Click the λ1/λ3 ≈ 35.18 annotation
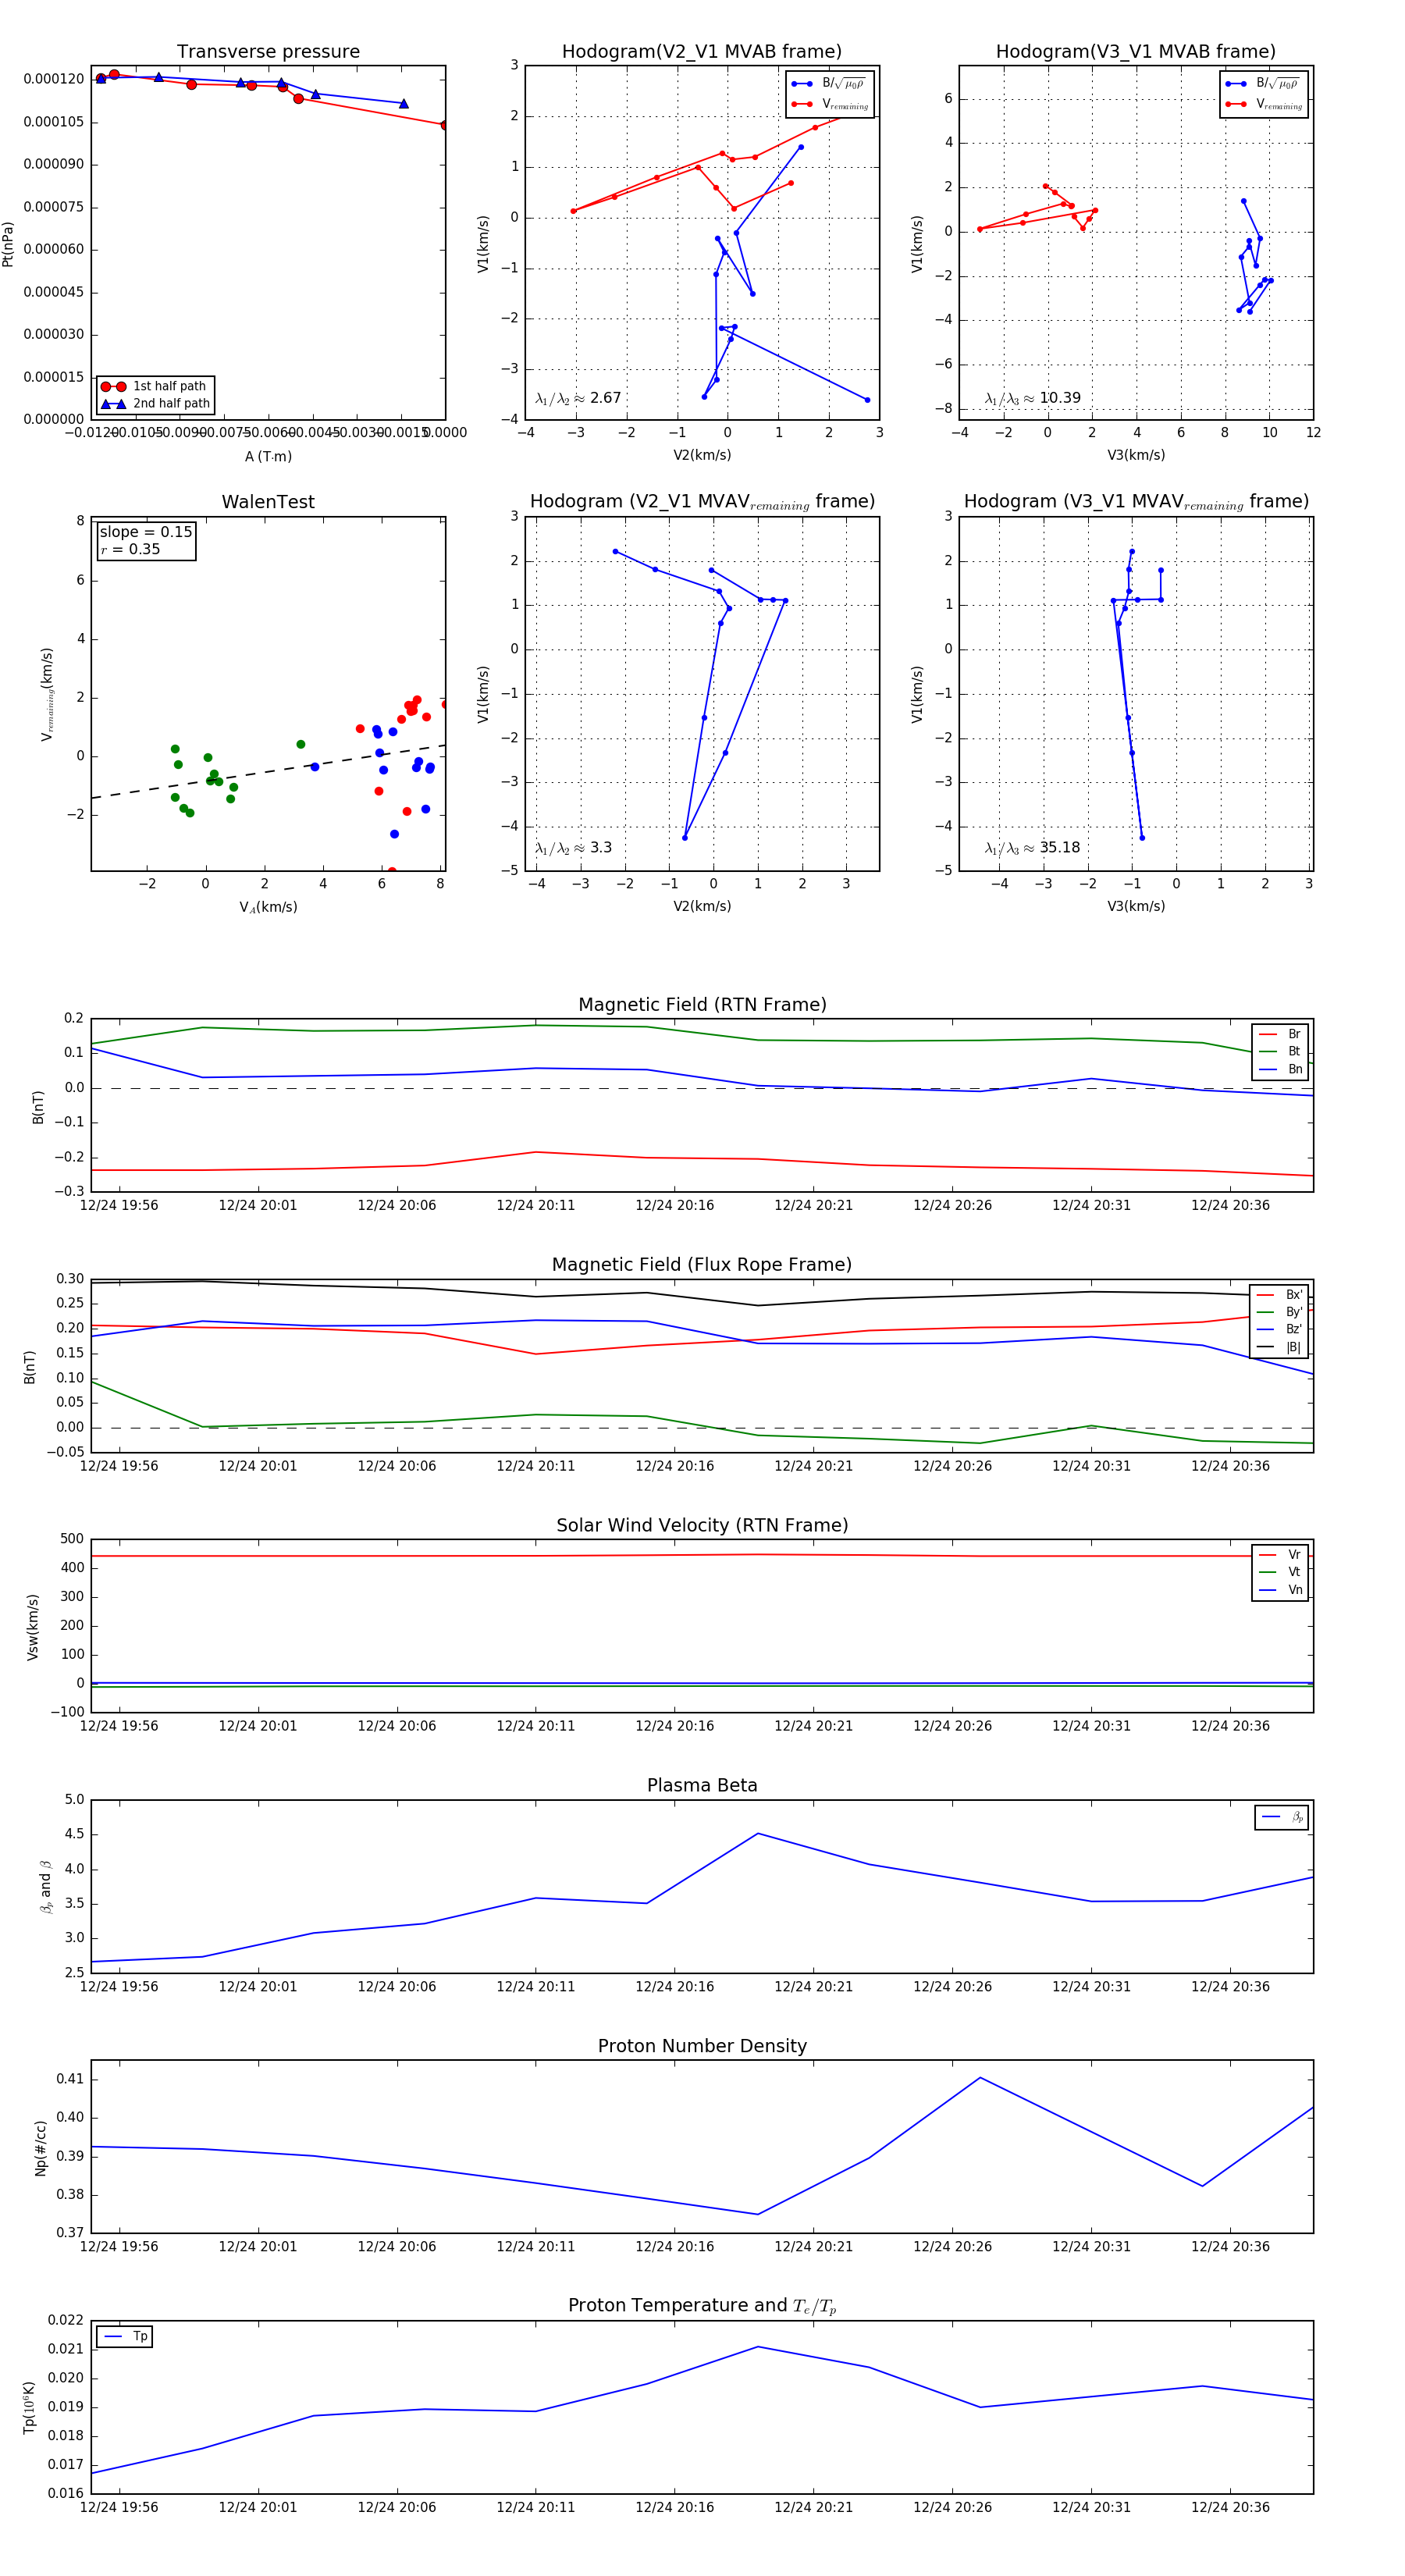 [1032, 848]
